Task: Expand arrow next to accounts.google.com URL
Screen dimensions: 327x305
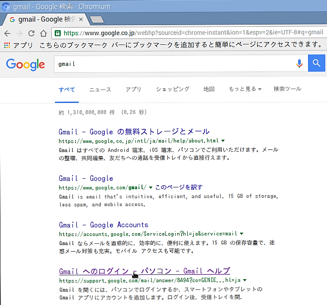Action: point(242,233)
